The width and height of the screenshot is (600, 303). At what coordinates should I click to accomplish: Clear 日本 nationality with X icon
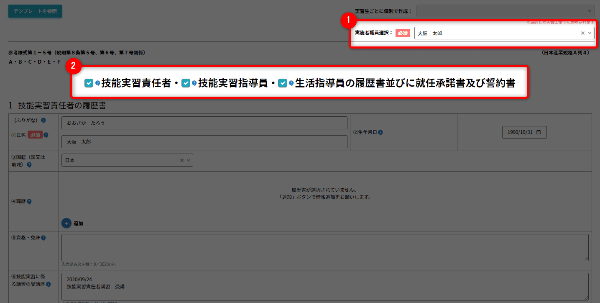[181, 160]
